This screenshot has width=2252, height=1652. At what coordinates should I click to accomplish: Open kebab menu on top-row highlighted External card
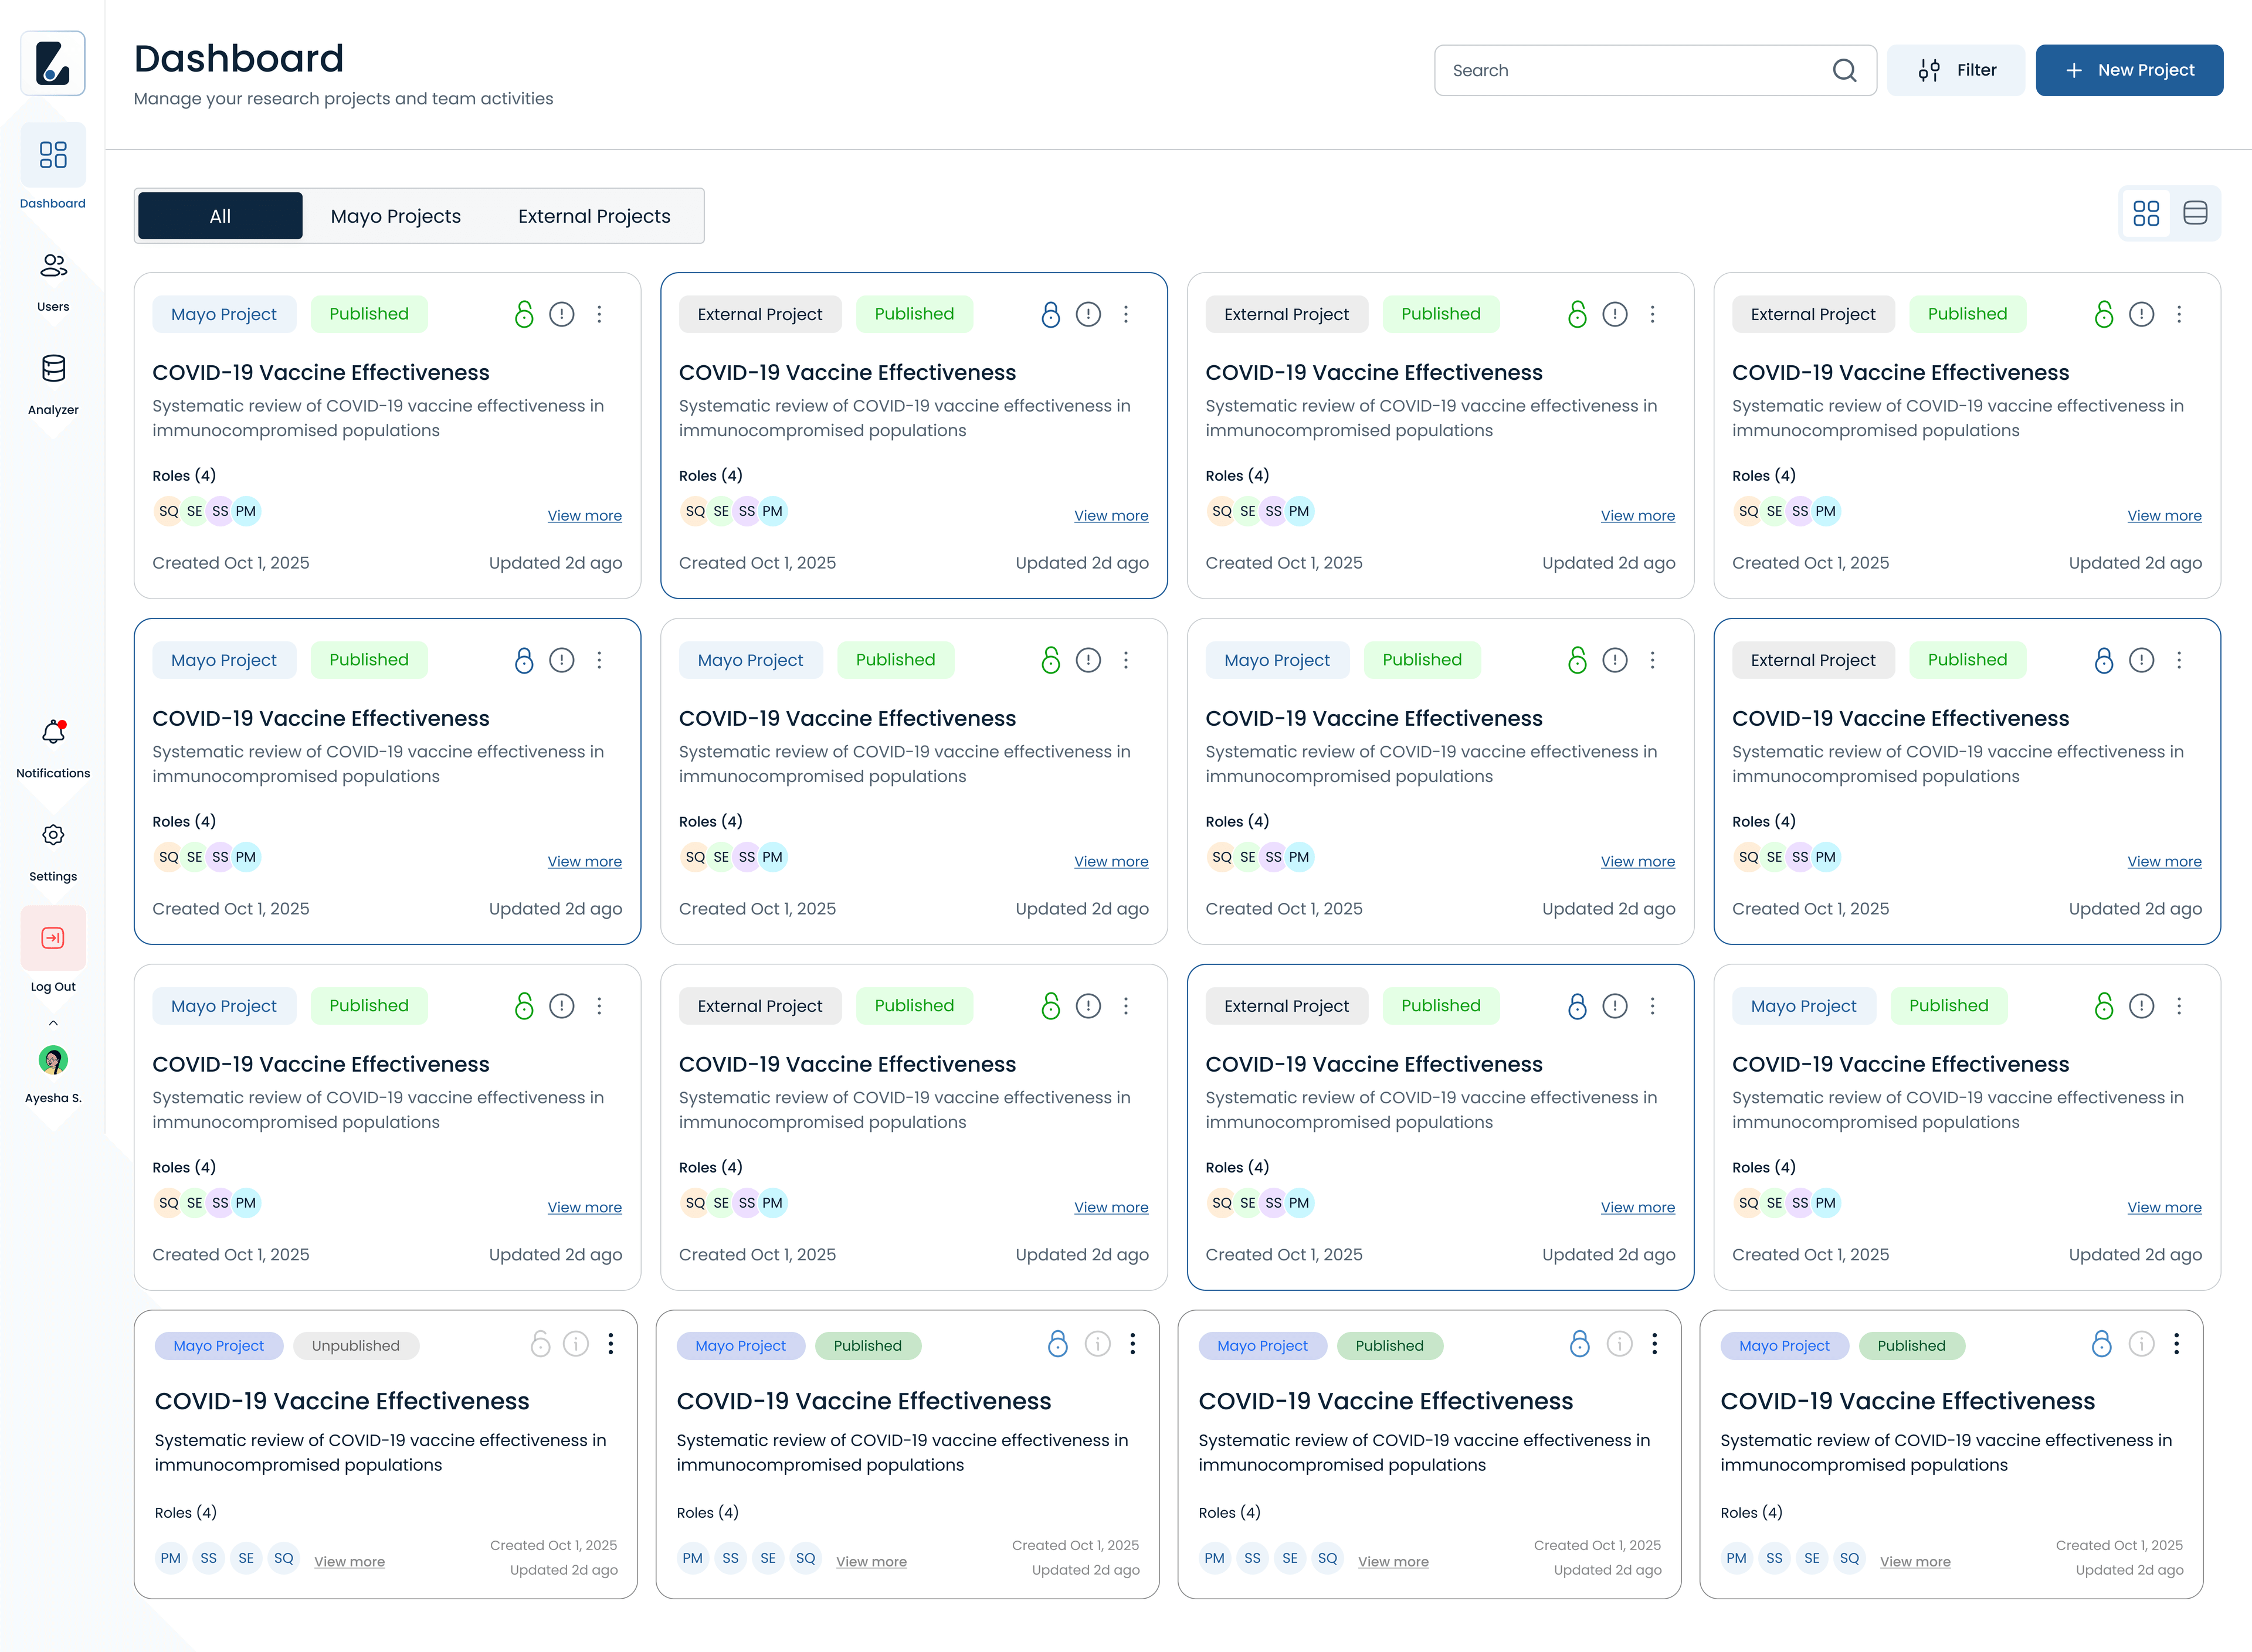(x=1125, y=314)
